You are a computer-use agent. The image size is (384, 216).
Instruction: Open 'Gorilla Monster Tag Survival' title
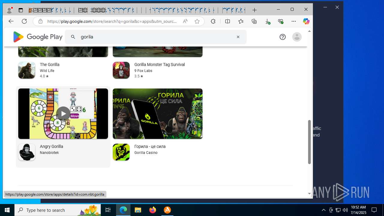(x=160, y=64)
